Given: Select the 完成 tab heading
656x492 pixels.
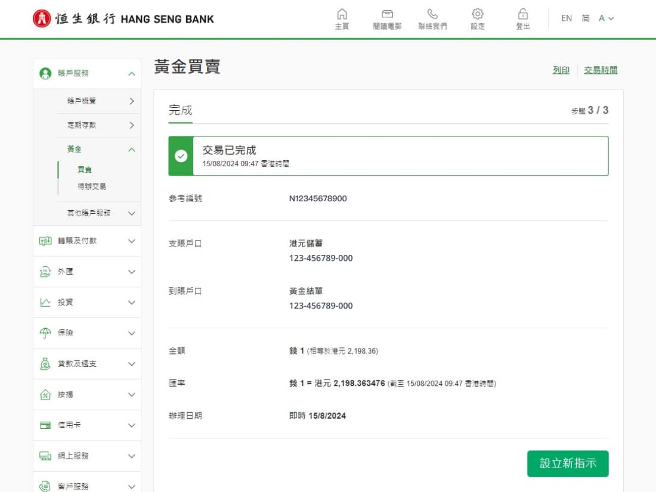Looking at the screenshot, I should tap(180, 110).
